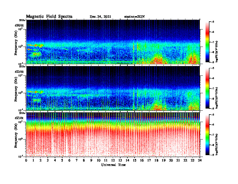Click hour "4" on the Universal Time axis

[55, 160]
